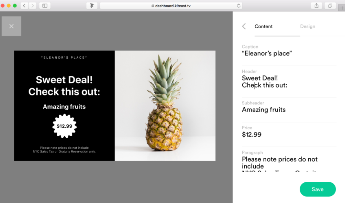The image size is (345, 203).
Task: Click Safari's back navigation arrow
Action: point(24,6)
